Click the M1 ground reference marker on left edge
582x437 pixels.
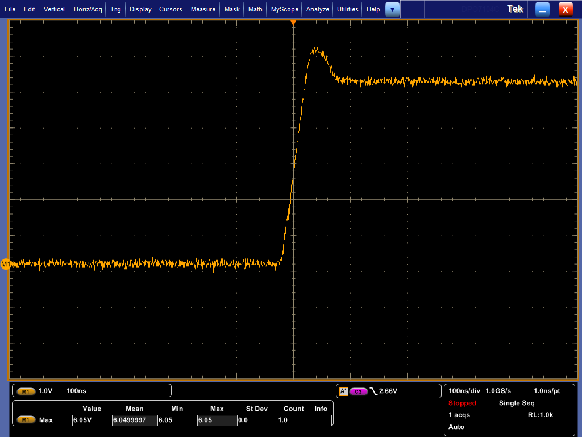tap(6, 264)
